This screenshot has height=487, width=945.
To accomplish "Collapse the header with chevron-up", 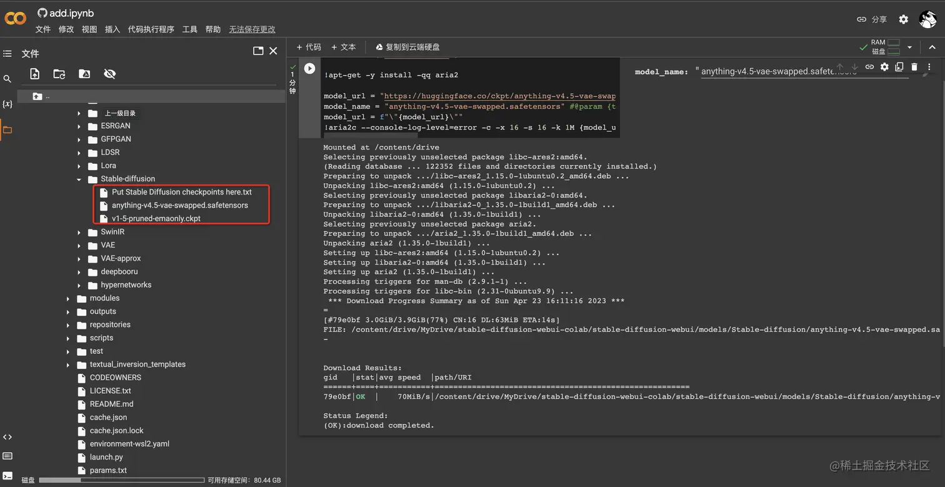I will coord(932,47).
